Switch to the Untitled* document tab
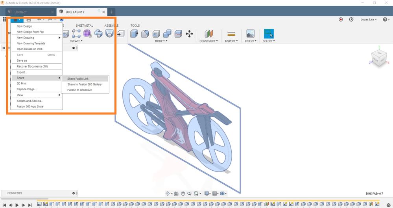Screen dimensions: 393x208 30,12
